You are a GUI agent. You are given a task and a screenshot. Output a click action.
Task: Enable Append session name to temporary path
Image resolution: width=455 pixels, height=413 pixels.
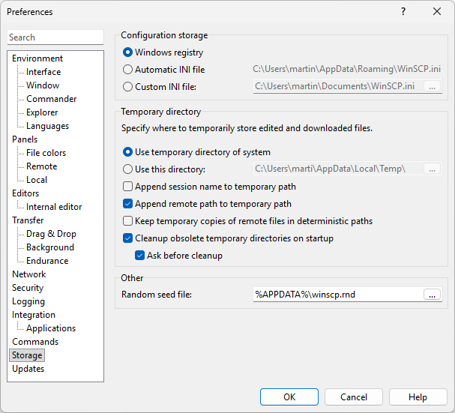pos(128,187)
